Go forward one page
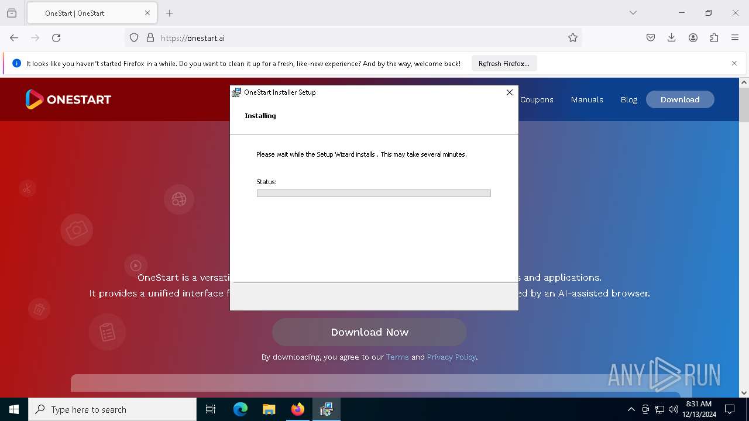The height and width of the screenshot is (421, 749). click(35, 37)
